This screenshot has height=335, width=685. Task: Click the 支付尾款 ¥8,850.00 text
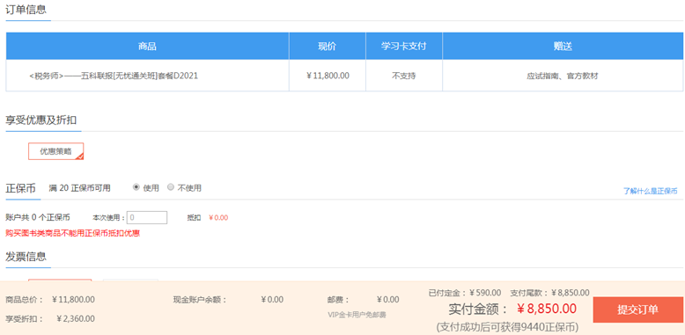pyautogui.click(x=549, y=292)
